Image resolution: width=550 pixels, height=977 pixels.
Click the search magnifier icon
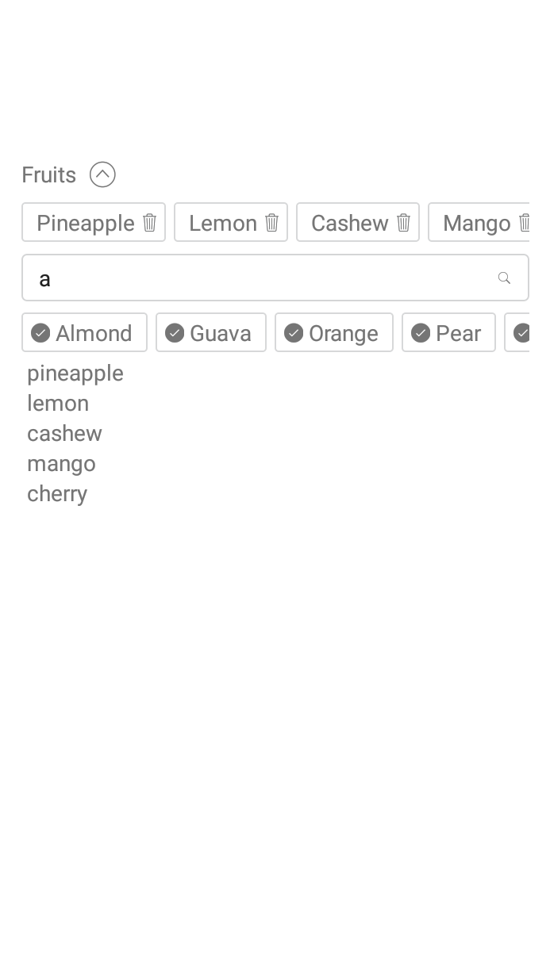click(504, 278)
